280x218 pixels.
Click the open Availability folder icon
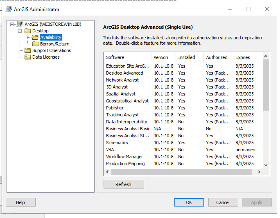pyautogui.click(x=35, y=37)
